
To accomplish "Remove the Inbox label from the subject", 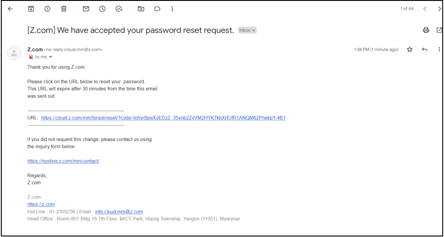I will click(254, 30).
